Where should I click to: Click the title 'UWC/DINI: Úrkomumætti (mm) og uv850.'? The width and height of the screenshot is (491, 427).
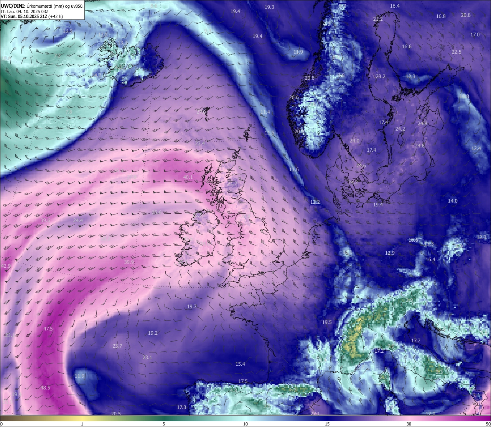[42, 6]
